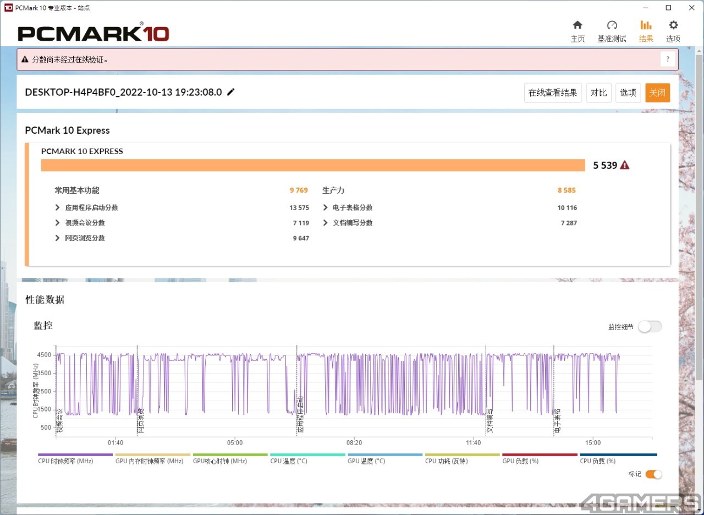
Task: Click result name DESKTOP-H4P4BF0_2022-10-13
Action: click(123, 92)
